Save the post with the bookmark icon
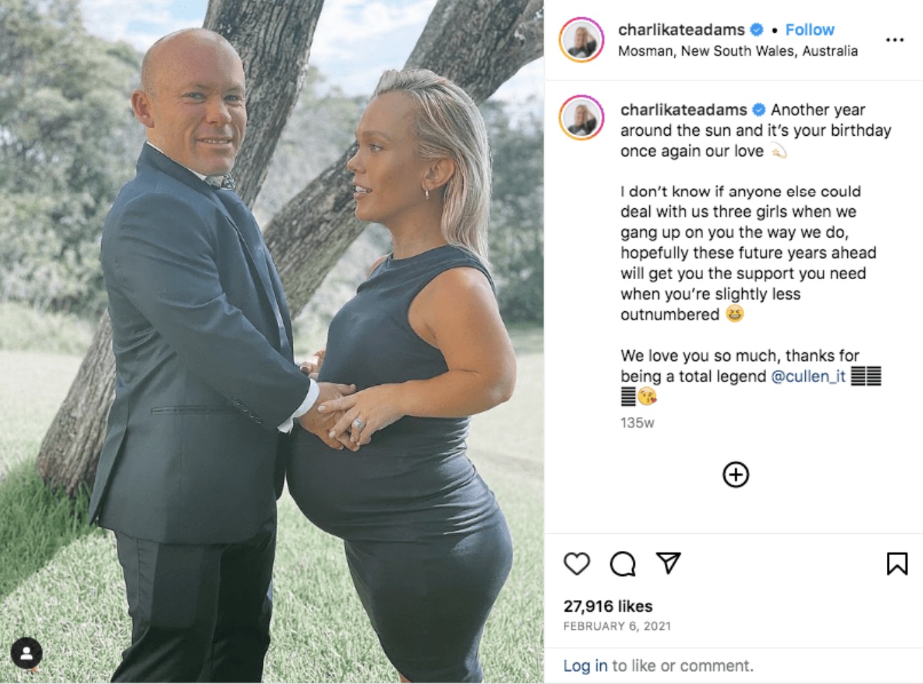 click(x=897, y=564)
